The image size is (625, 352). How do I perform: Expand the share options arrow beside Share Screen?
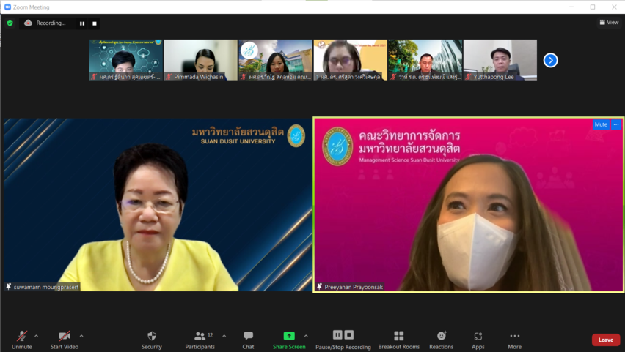(306, 336)
